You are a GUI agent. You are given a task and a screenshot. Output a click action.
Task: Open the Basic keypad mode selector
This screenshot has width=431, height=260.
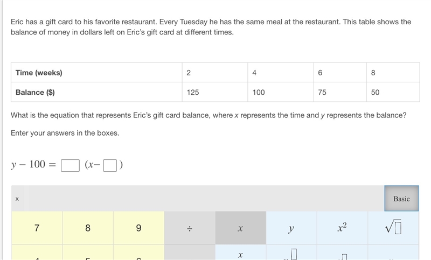tap(401, 199)
